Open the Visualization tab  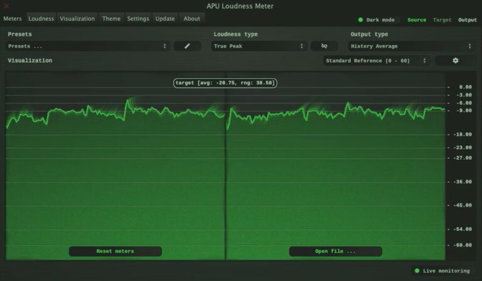[77, 19]
